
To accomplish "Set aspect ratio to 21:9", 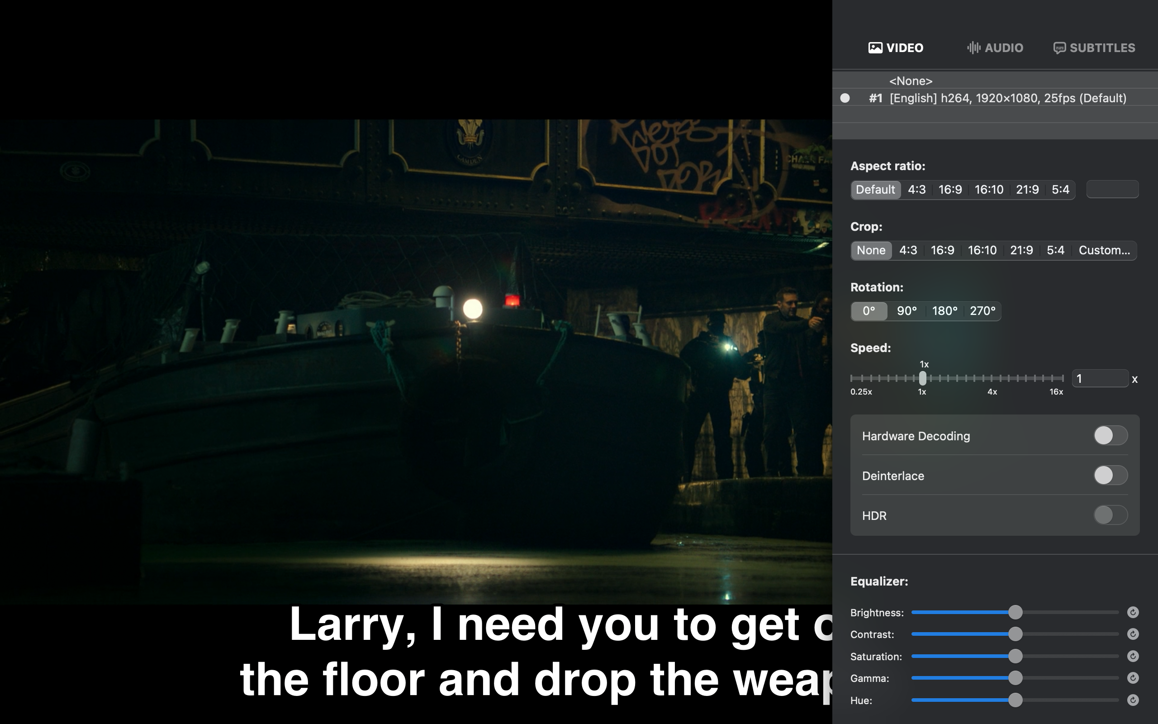I will pos(1027,190).
